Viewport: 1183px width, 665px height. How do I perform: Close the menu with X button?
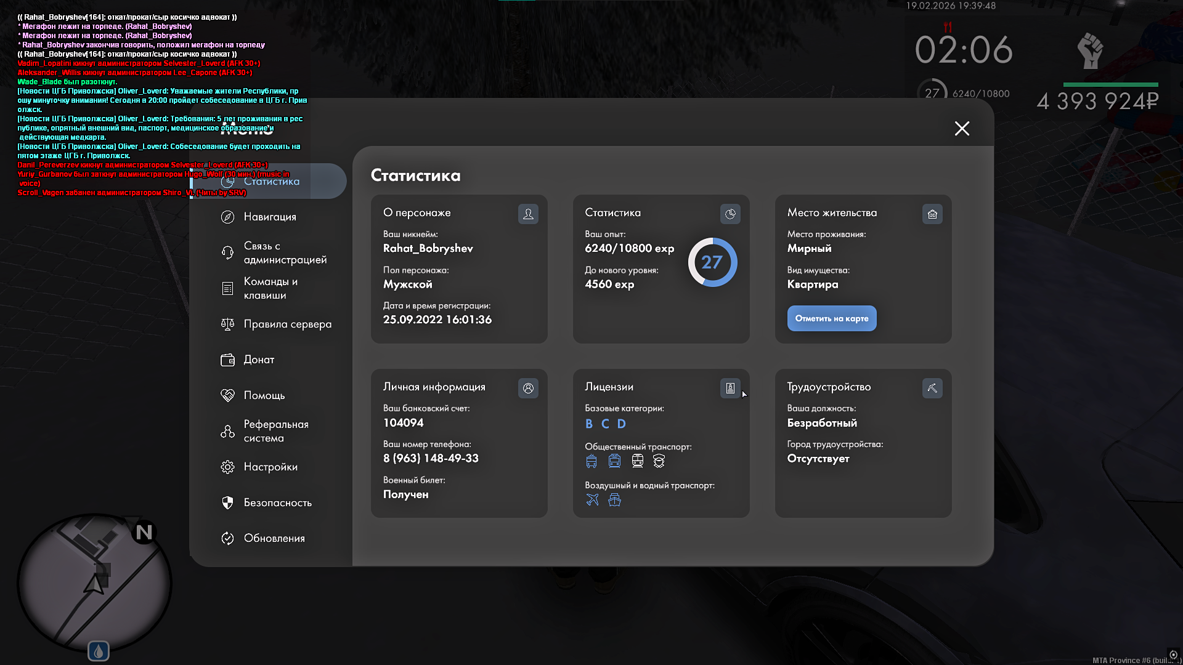[x=962, y=128]
